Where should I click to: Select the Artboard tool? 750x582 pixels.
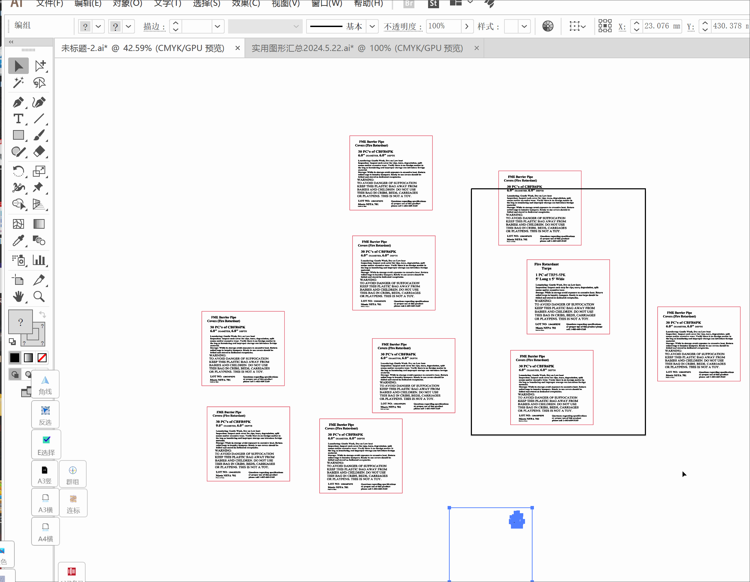pos(18,280)
